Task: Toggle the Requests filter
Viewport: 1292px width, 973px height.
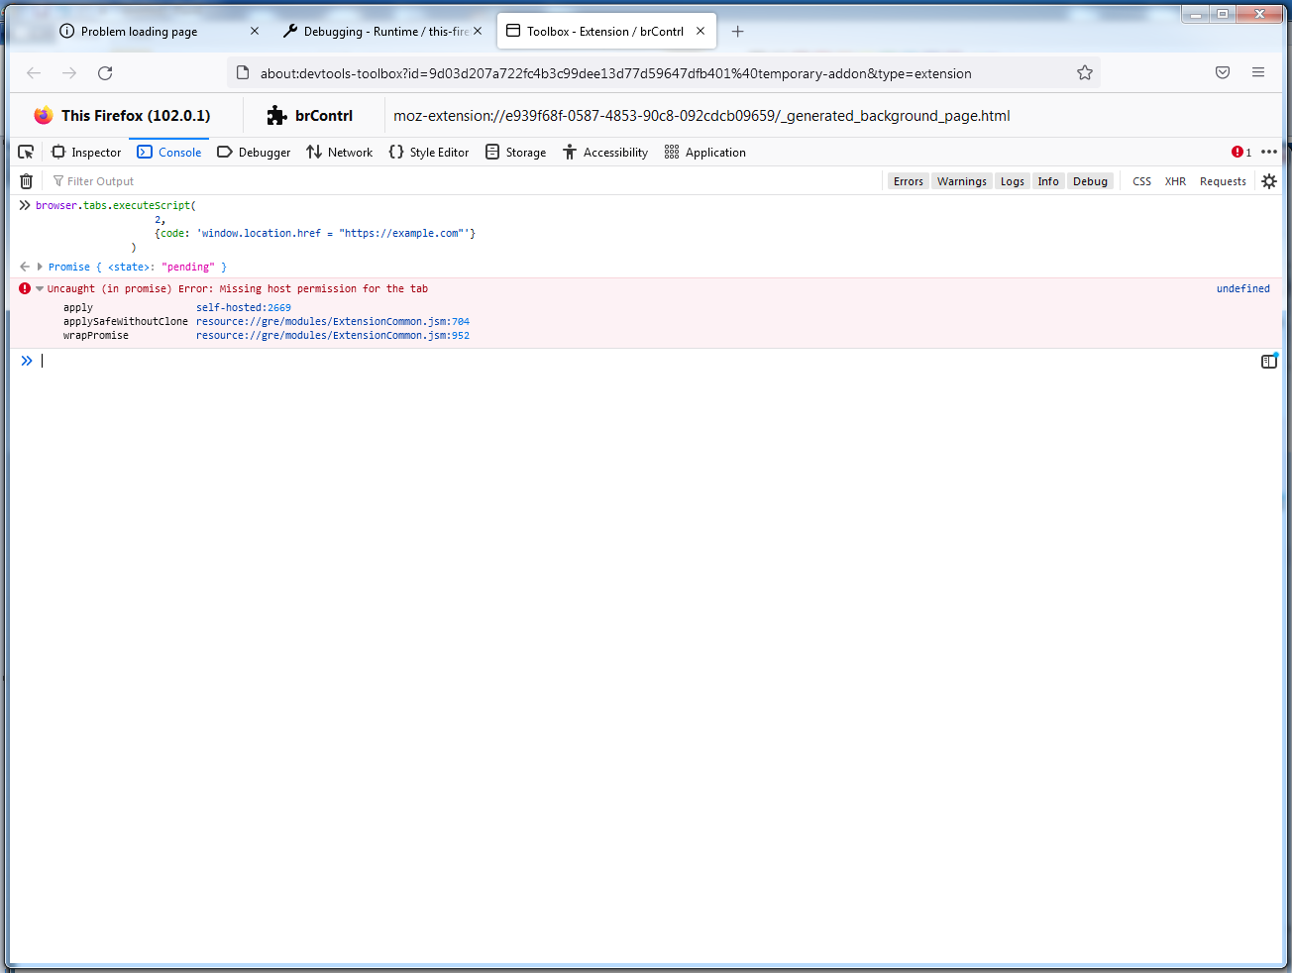Action: [x=1223, y=181]
